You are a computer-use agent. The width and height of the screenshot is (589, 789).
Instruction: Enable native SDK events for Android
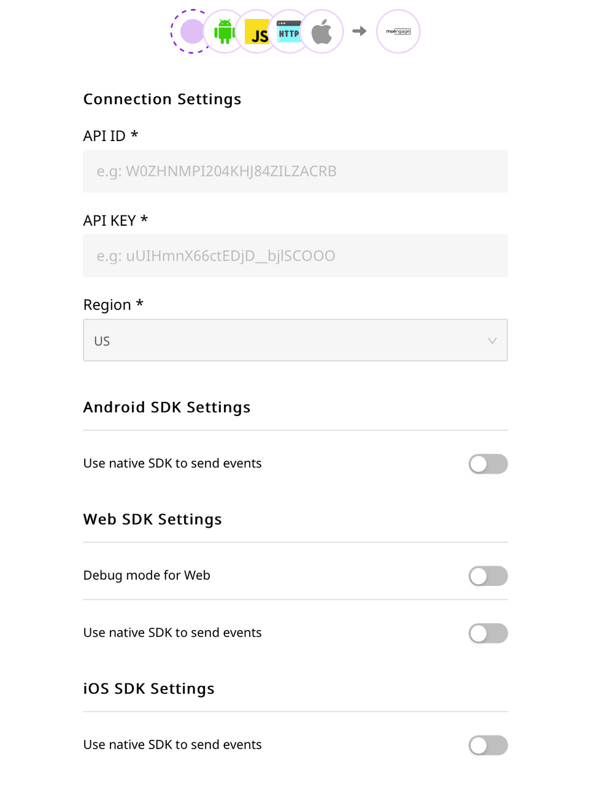(x=488, y=464)
